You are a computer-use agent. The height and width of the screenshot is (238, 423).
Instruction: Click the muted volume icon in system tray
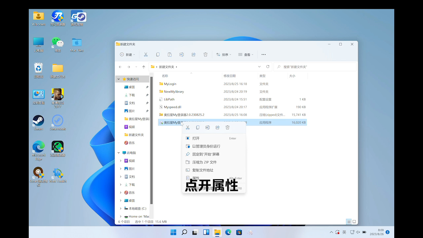click(x=358, y=232)
